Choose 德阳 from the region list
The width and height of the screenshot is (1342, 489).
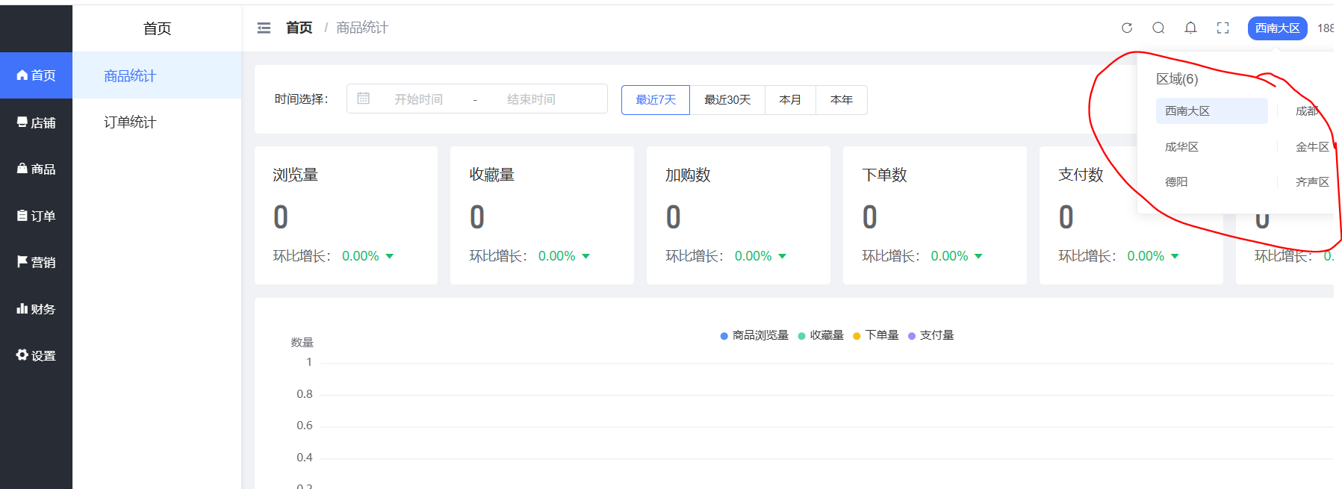1176,182
